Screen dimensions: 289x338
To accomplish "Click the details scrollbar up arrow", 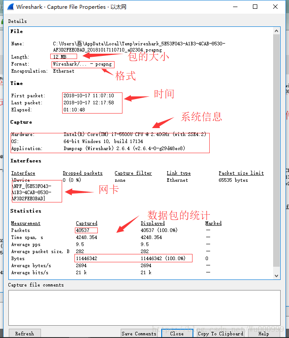I will [x=276, y=31].
